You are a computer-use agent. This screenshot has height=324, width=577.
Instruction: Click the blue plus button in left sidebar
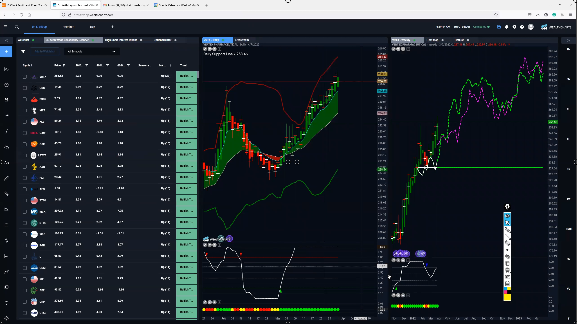pos(6,52)
